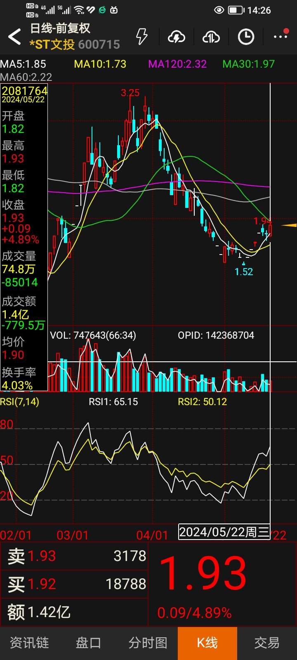Image resolution: width=297 pixels, height=660 pixels.
Task: Tap the 日线-前复权 period title
Action: click(x=60, y=28)
